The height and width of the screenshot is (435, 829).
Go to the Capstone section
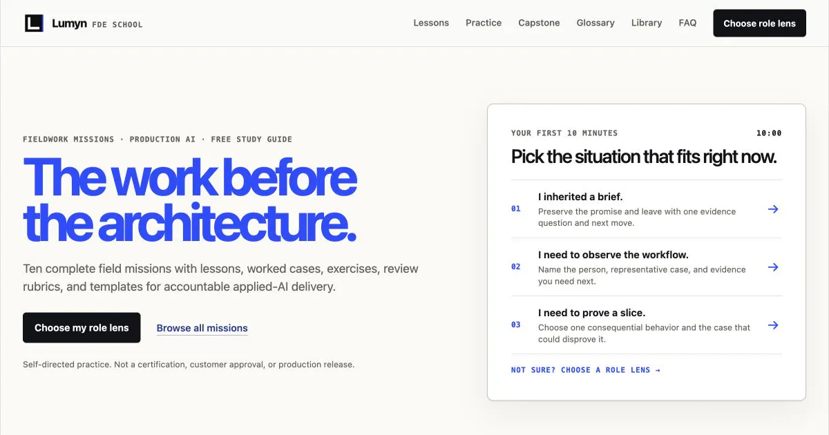(x=539, y=23)
